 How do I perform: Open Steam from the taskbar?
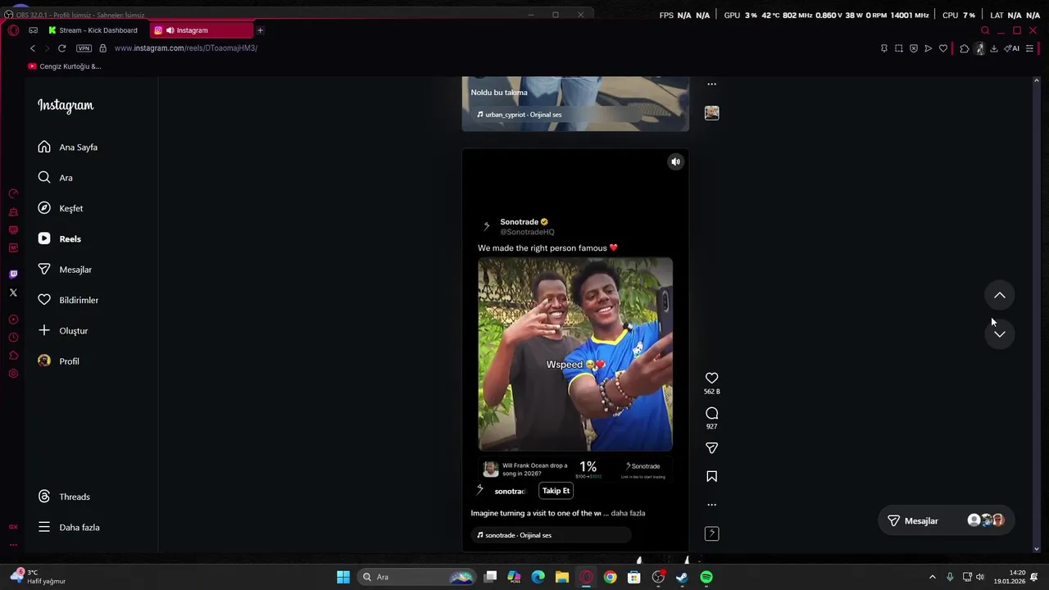[x=682, y=577]
